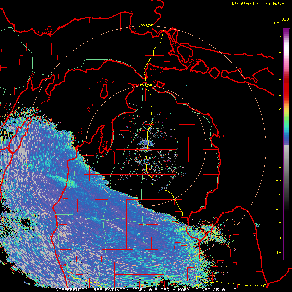Image resolution: width=292 pixels, height=292 pixels.
Task: Click the 50 NMI range ring label
Action: [146, 86]
